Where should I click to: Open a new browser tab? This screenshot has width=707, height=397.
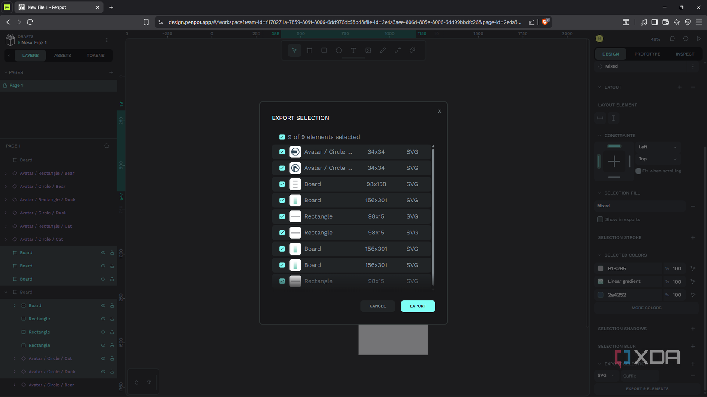[111, 7]
